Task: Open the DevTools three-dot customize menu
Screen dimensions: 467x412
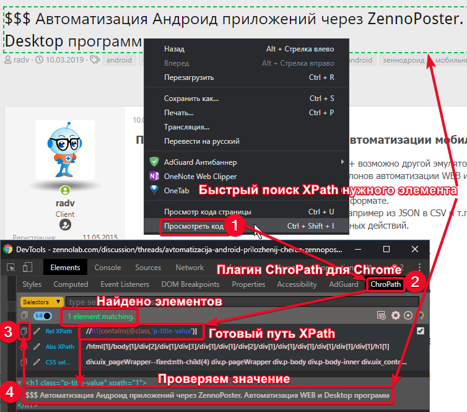Action: tap(419, 267)
